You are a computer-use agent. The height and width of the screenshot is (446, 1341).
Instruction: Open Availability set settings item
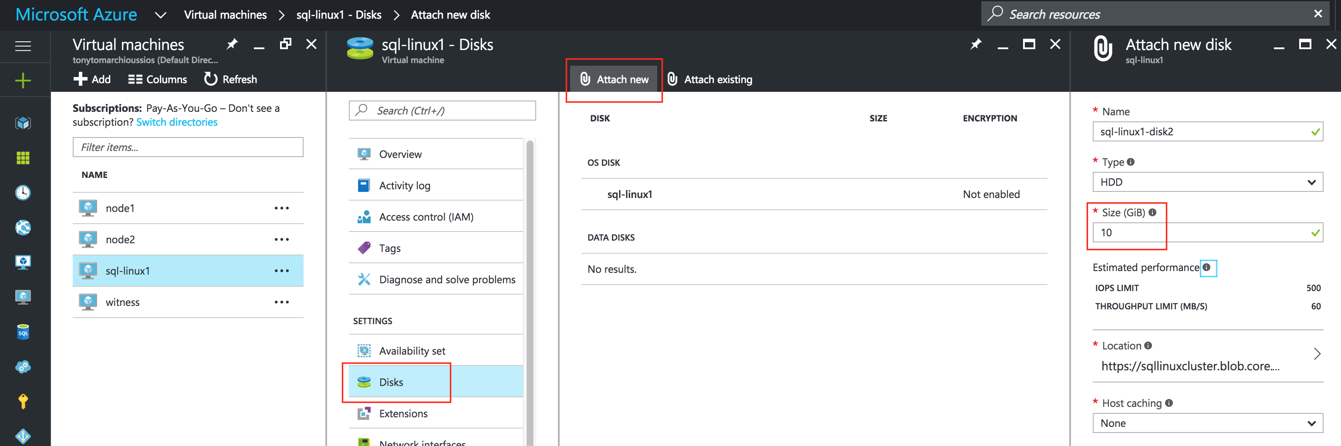436,350
